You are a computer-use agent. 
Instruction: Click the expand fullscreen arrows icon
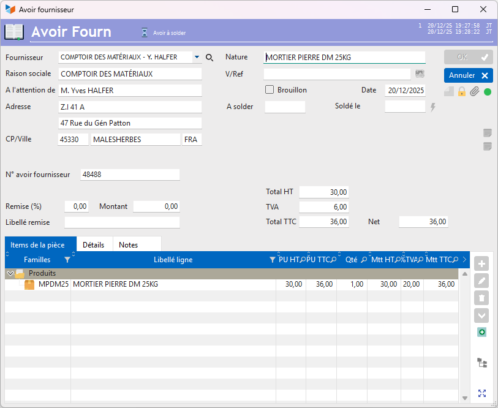[x=482, y=393]
